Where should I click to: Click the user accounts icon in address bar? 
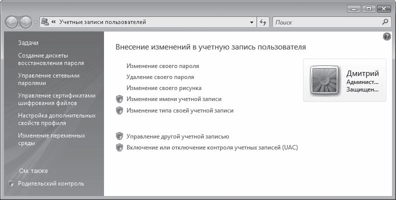tap(45, 22)
